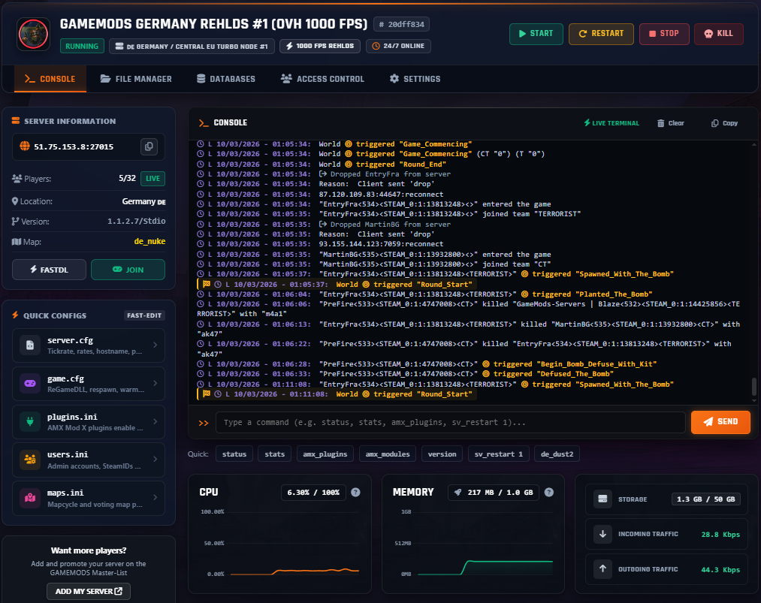The width and height of the screenshot is (761, 603).
Task: Click the server IP 51.75.153.8:27015 text
Action: [x=74, y=146]
